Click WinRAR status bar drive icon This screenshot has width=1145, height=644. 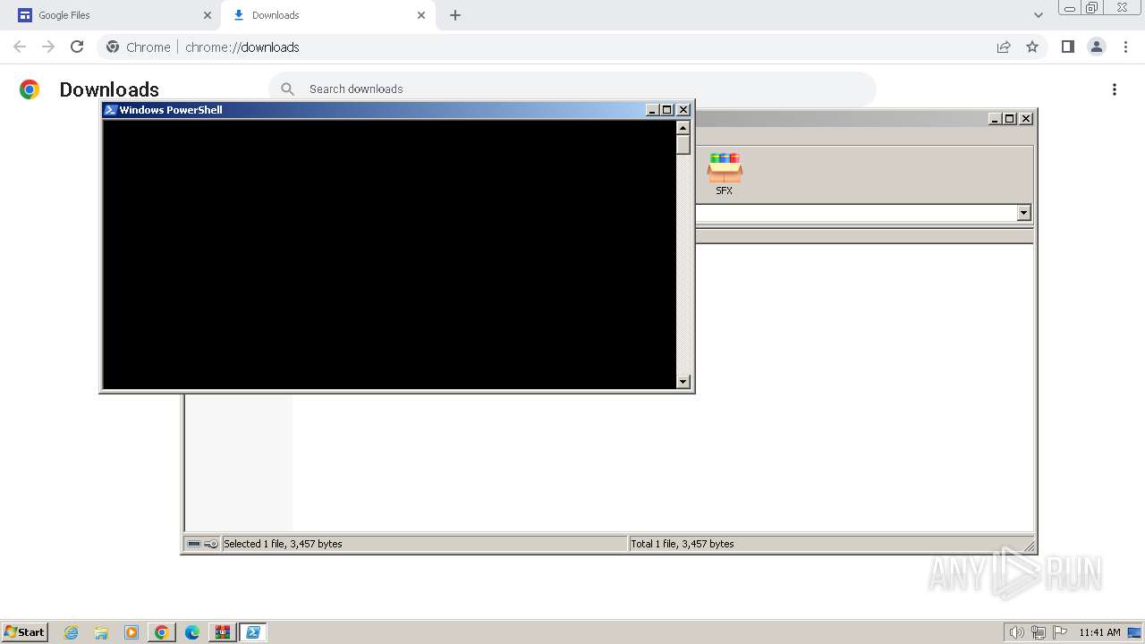click(x=194, y=544)
